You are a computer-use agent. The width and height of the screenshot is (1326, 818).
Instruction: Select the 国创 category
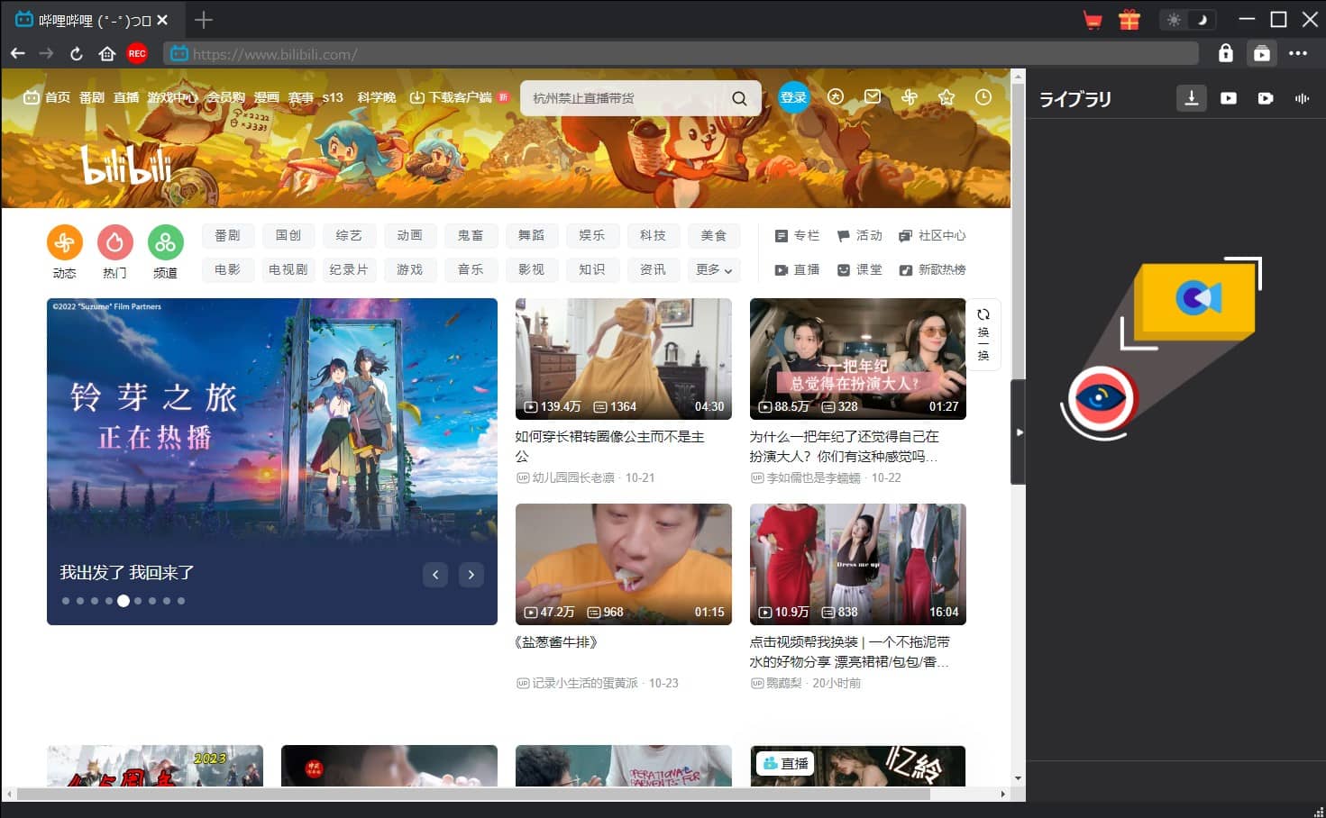(x=288, y=235)
